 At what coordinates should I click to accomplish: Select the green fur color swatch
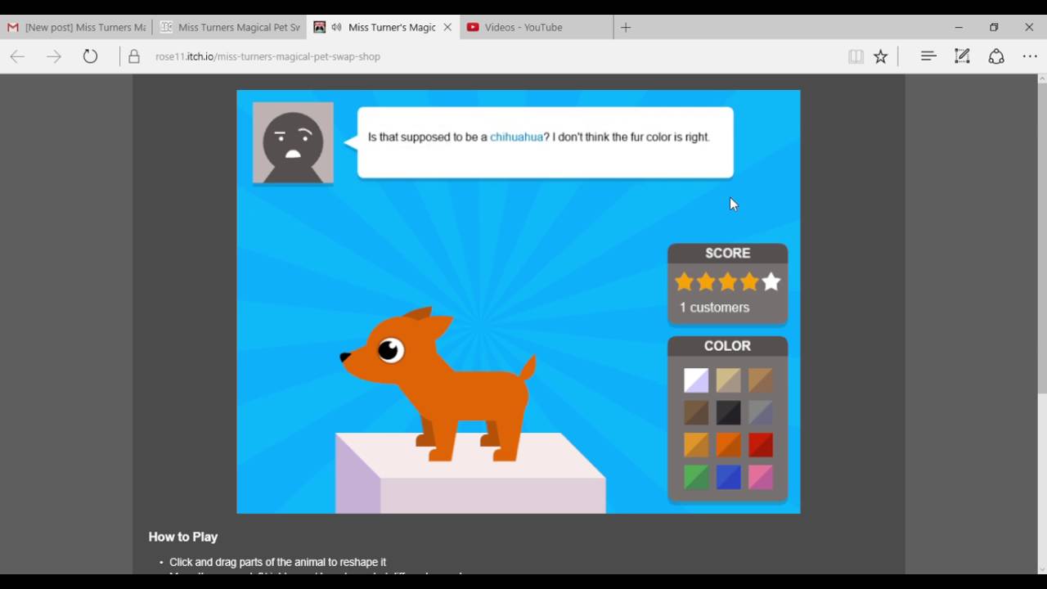point(696,477)
